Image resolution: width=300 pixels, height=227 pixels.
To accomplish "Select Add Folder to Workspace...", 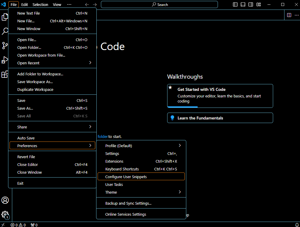I will pos(52,74).
